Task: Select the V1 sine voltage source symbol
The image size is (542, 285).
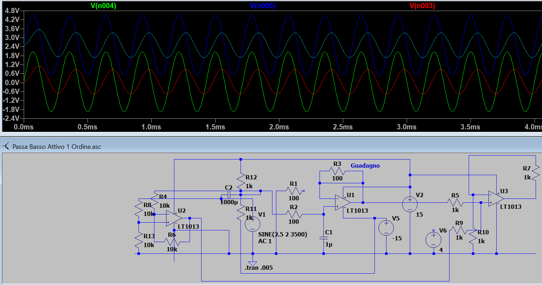Action: pos(253,224)
